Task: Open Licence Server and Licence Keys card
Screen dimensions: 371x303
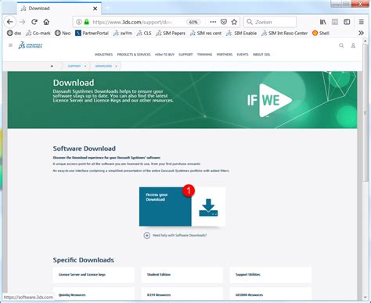Action: [94, 275]
